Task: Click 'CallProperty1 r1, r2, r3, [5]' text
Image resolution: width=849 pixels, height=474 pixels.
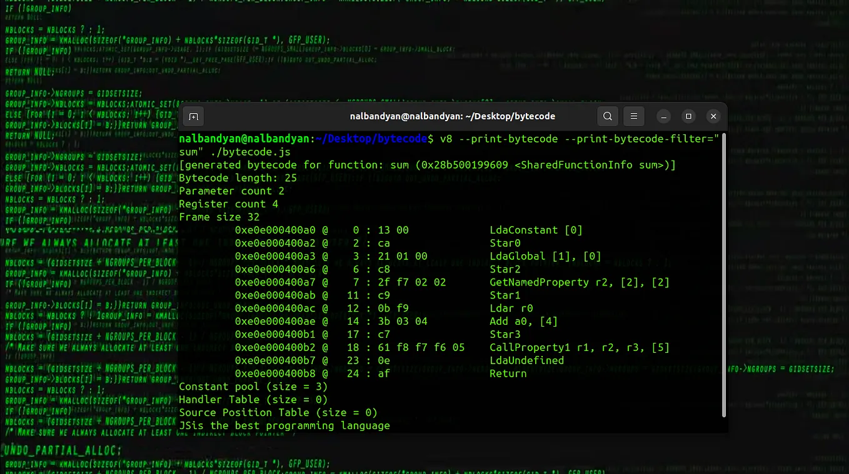Action: (580, 347)
